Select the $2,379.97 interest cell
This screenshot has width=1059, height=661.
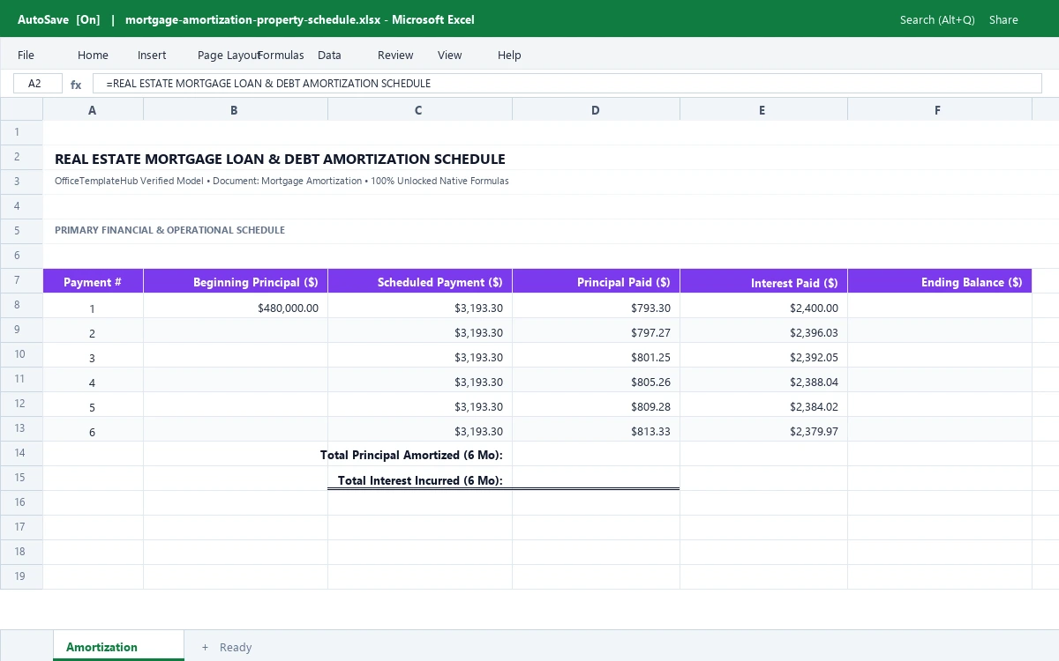pyautogui.click(x=763, y=429)
